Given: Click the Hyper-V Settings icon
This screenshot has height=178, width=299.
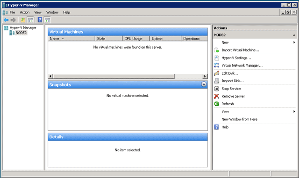Looking at the screenshot, I should coord(216,58).
